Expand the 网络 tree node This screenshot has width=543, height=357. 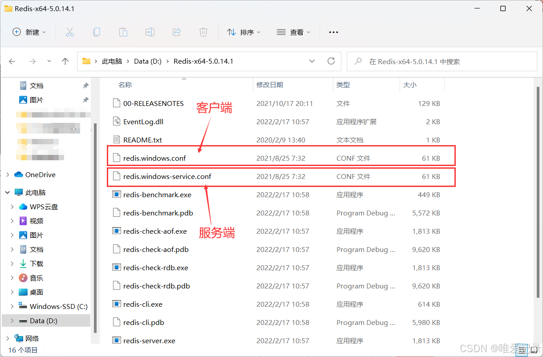click(8, 338)
